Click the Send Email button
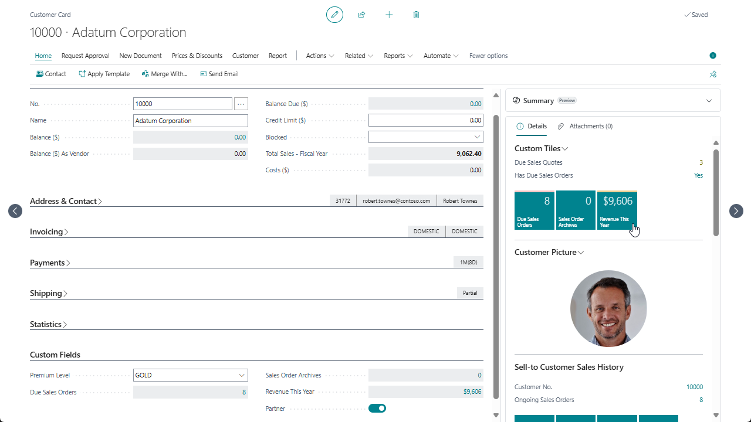 pos(219,74)
